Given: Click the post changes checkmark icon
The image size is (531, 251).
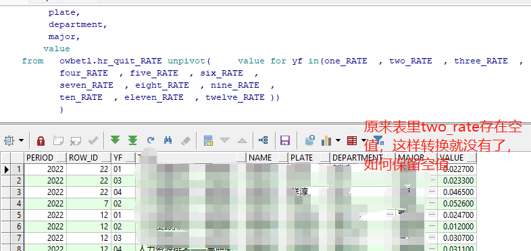Looking at the screenshot, I should 93,140.
